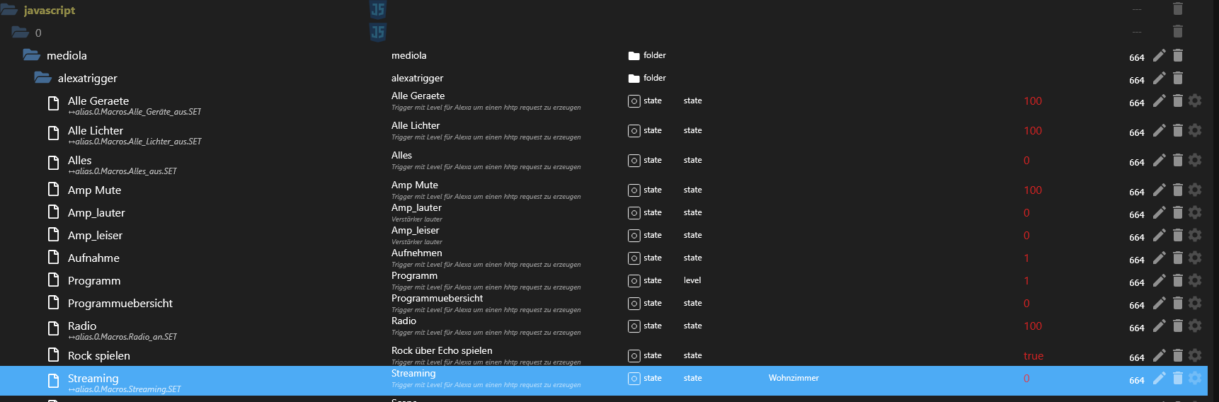Image resolution: width=1219 pixels, height=402 pixels.
Task: Select the Alle Lichter tree item
Action: coord(96,130)
